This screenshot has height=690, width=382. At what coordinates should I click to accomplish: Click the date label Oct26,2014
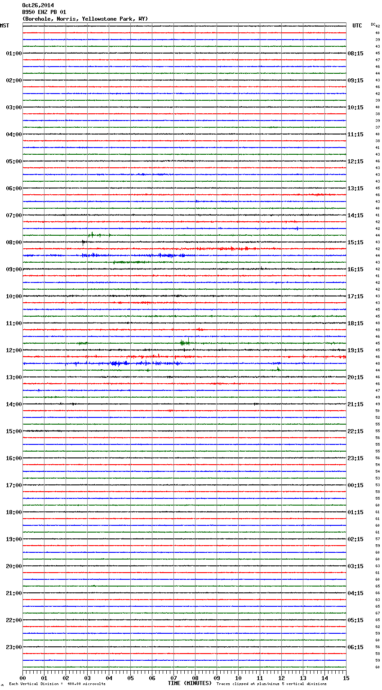click(x=38, y=5)
